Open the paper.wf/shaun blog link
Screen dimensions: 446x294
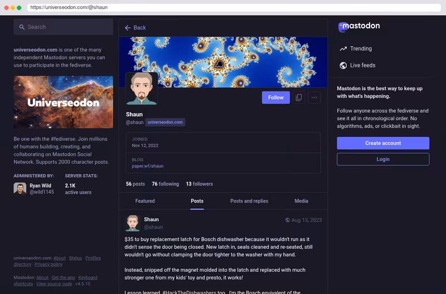click(147, 166)
